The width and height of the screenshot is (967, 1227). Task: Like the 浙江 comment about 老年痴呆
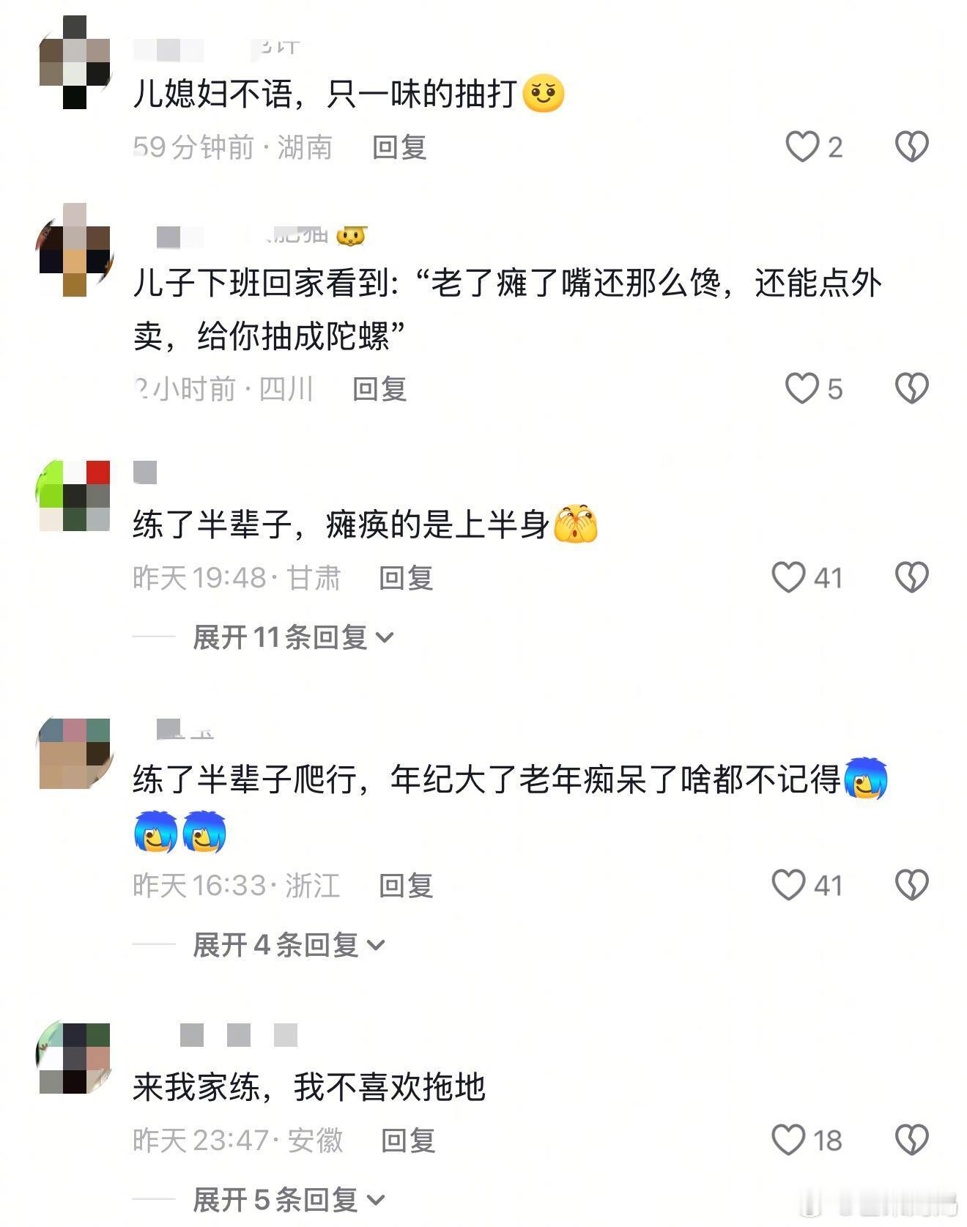788,885
